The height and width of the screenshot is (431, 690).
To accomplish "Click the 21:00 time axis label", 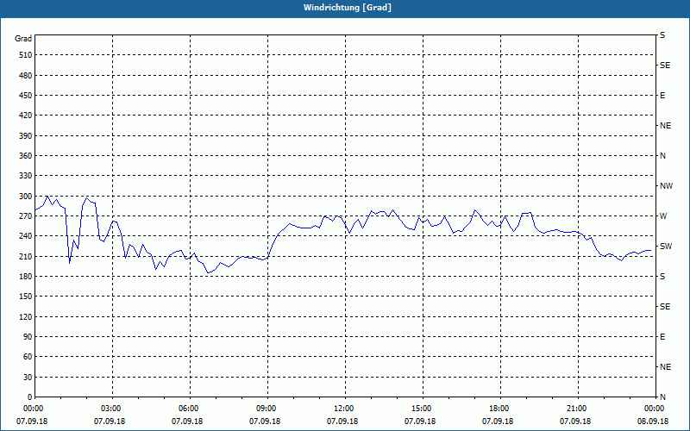I will pos(576,409).
